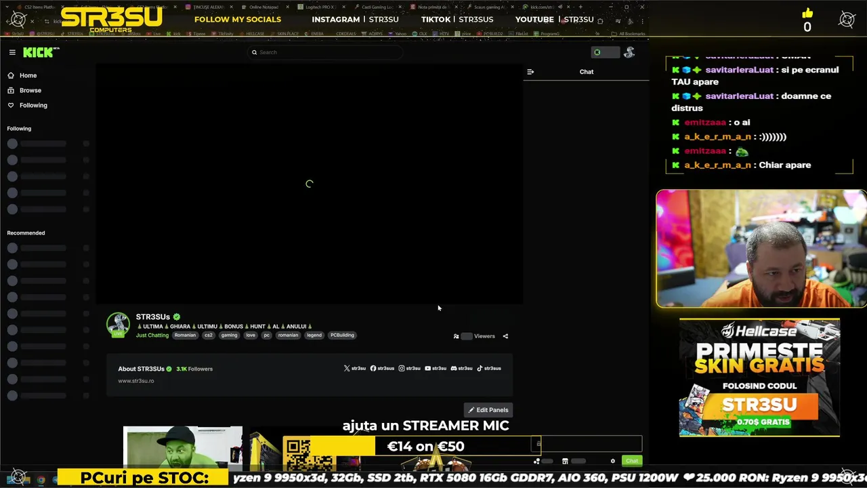Viewport: 867px width, 488px height.
Task: Open the hamburger sidebar menu
Action: click(12, 52)
